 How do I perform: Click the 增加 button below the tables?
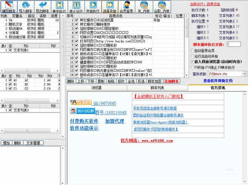pyautogui.click(x=7, y=143)
